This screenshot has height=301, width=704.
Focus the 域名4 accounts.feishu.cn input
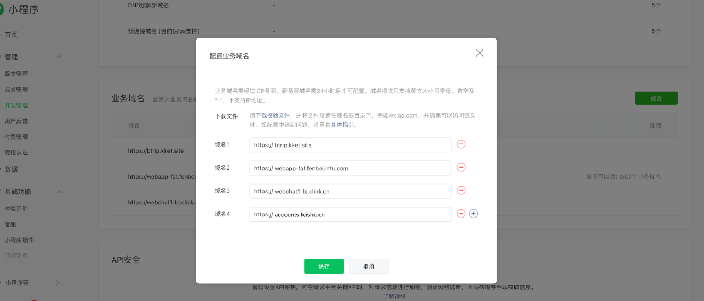[350, 214]
